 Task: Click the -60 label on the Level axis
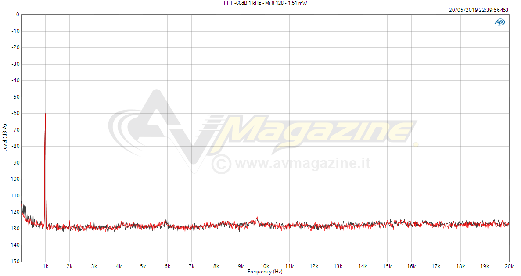(15, 113)
